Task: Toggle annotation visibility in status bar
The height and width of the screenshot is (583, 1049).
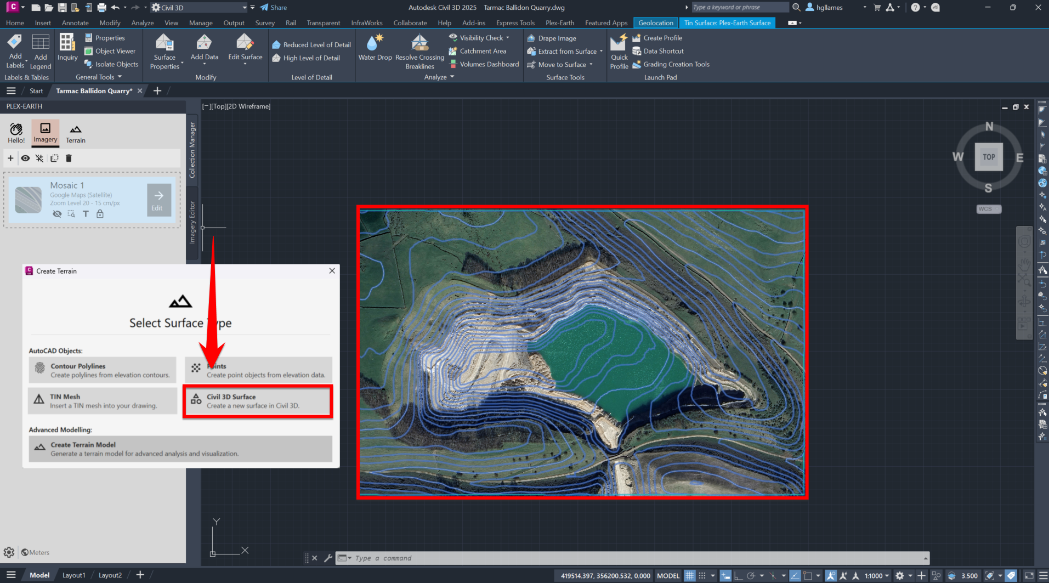Action: pos(831,576)
